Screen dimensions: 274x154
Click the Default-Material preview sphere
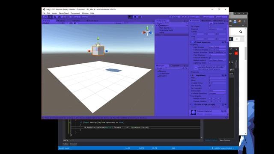(194, 112)
